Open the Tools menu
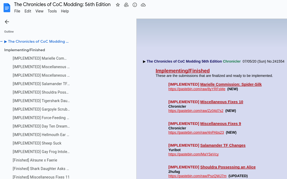Screen dimensions: 287x179 point(52,11)
